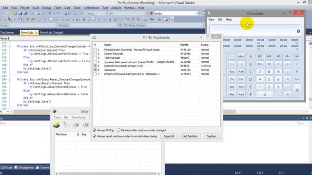Click the Pin To TopScreen title bar icon

tap(94, 37)
